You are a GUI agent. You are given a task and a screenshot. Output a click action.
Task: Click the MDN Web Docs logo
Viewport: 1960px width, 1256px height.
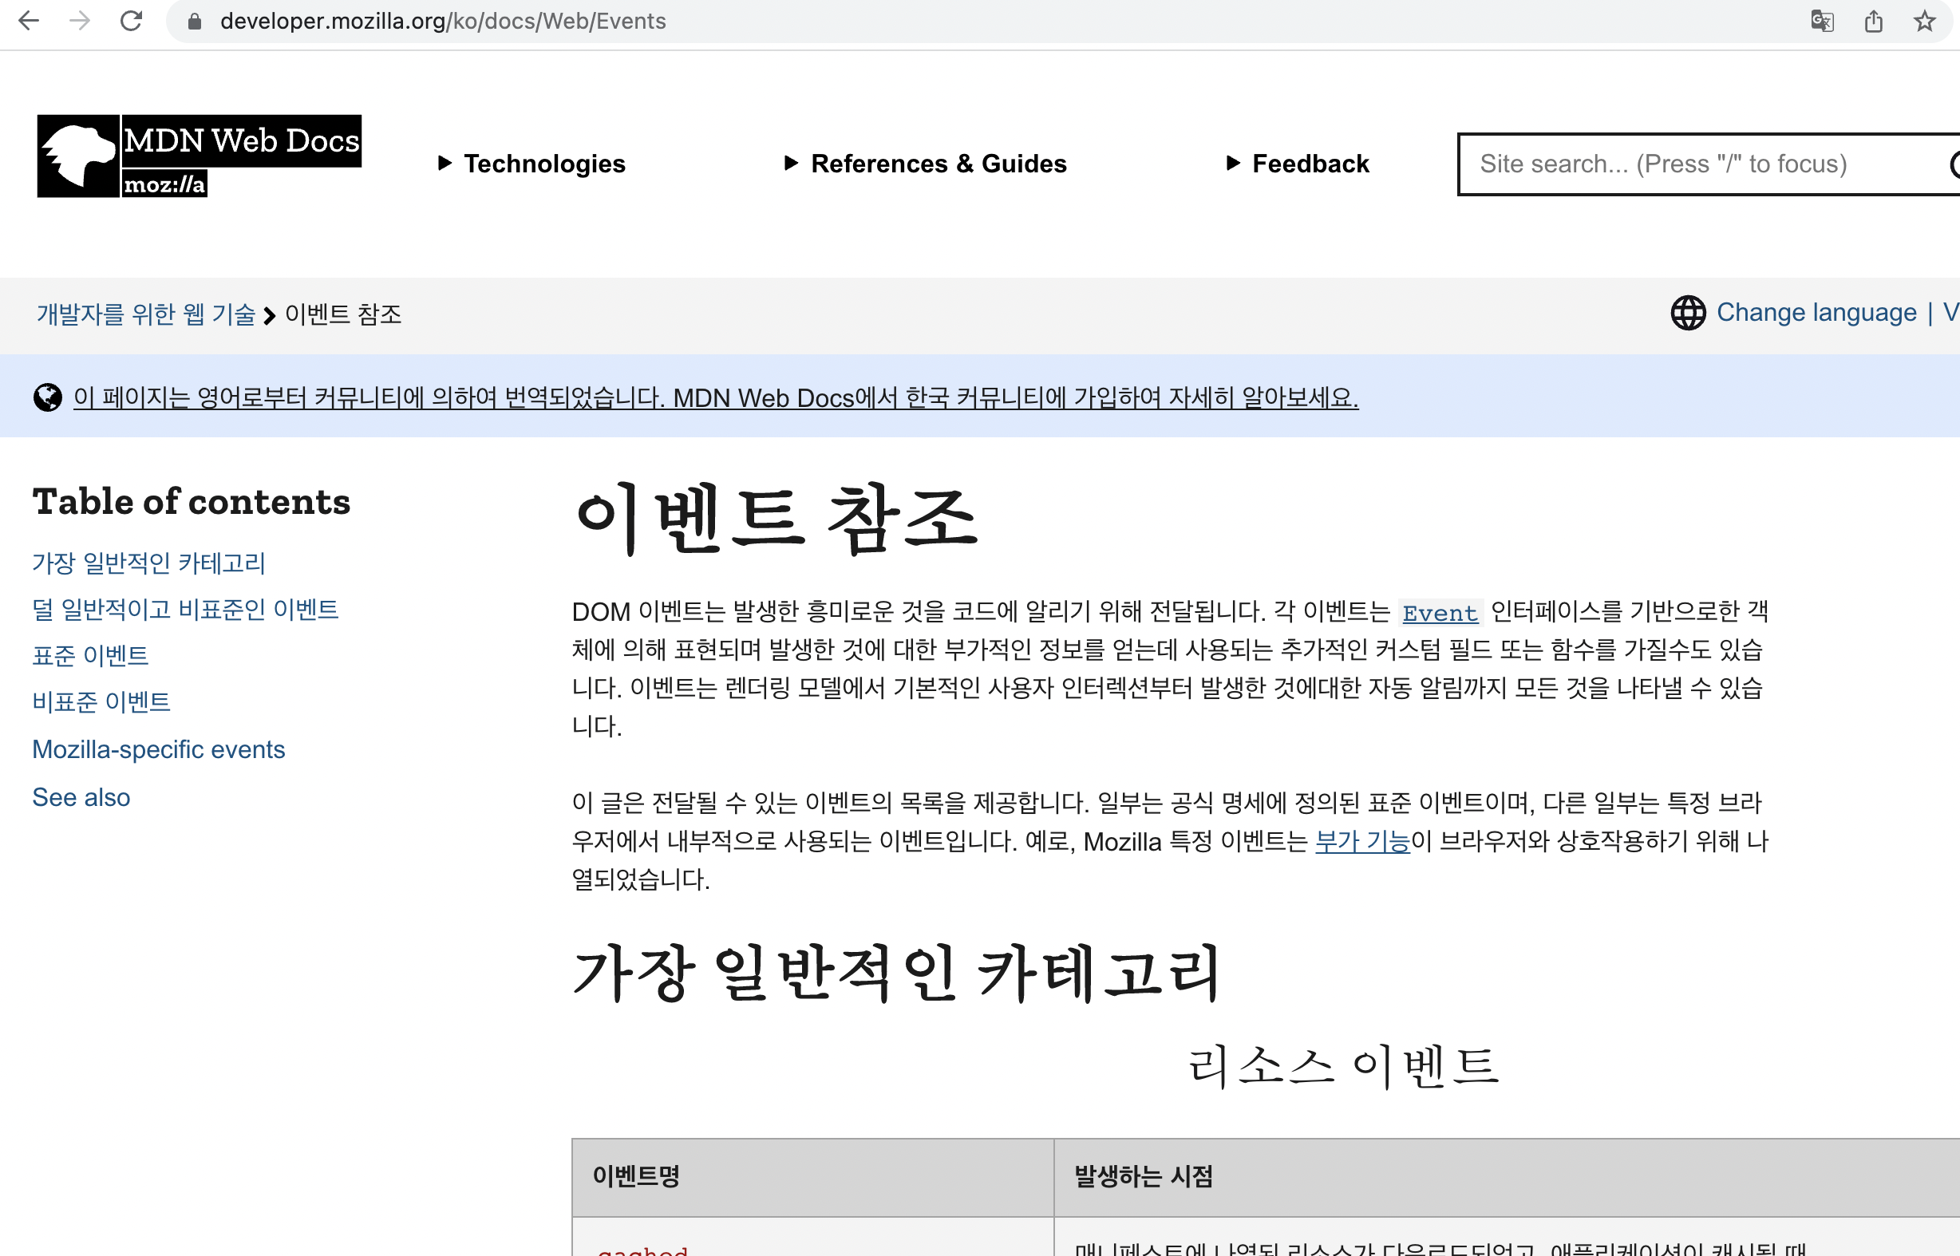pyautogui.click(x=199, y=156)
